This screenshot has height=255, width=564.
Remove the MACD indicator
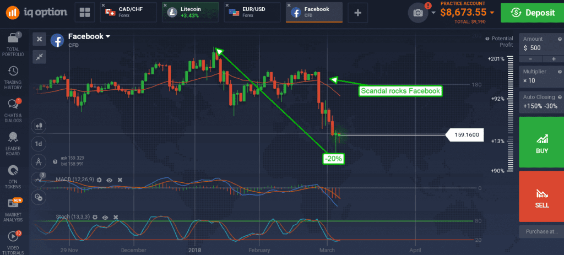click(120, 180)
